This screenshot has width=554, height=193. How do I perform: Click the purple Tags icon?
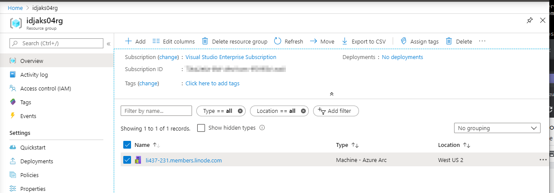(13, 102)
